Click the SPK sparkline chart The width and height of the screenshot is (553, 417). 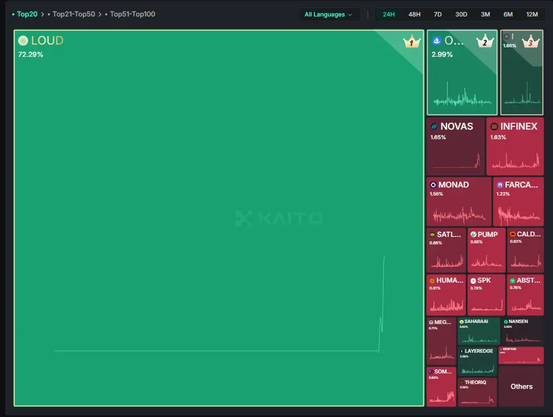point(487,305)
